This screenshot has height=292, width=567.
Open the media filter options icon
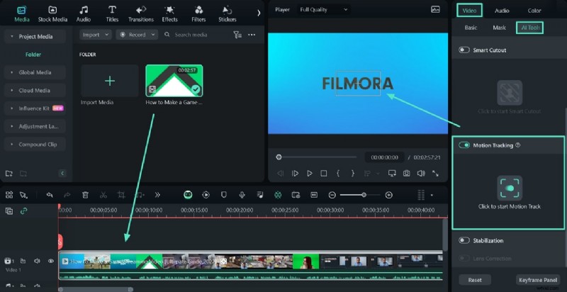point(237,35)
